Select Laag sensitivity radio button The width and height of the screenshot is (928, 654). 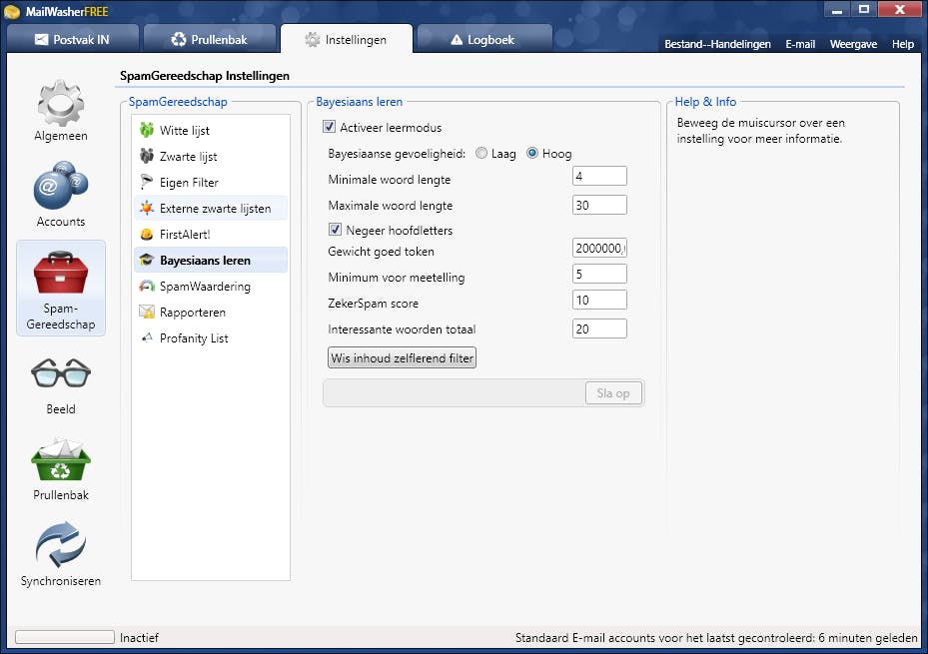tap(481, 153)
